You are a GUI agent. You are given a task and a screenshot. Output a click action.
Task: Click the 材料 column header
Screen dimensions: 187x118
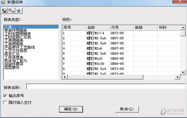pyautogui.click(x=169, y=28)
